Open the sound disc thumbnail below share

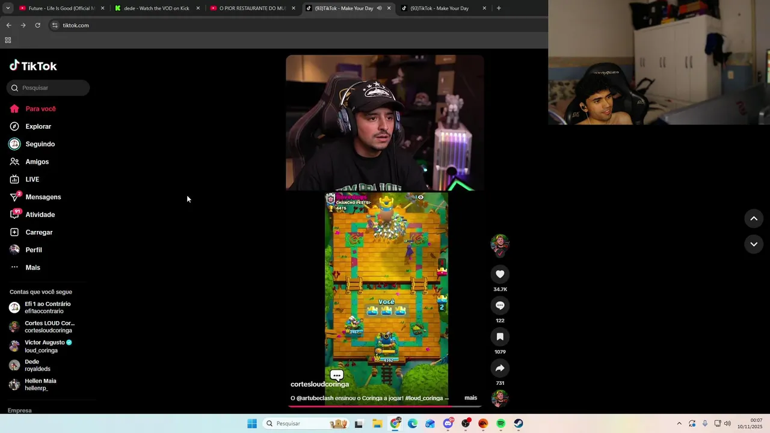click(500, 399)
